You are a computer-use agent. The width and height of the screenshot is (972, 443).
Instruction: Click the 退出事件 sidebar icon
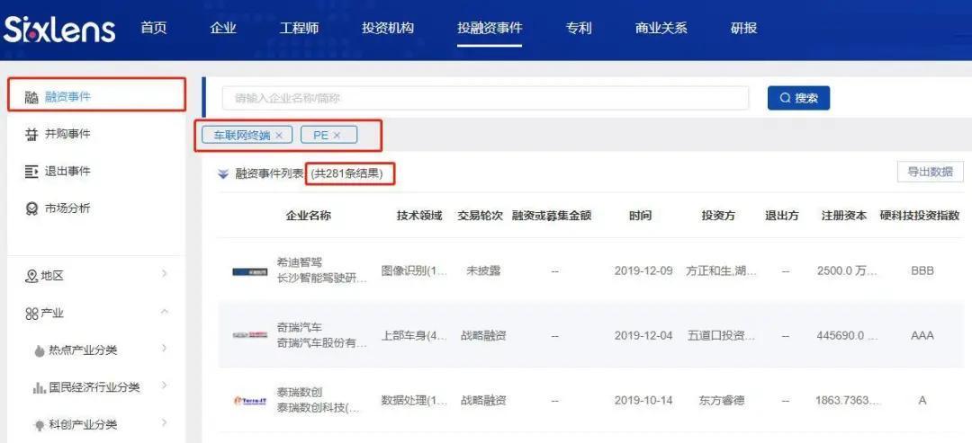click(31, 172)
